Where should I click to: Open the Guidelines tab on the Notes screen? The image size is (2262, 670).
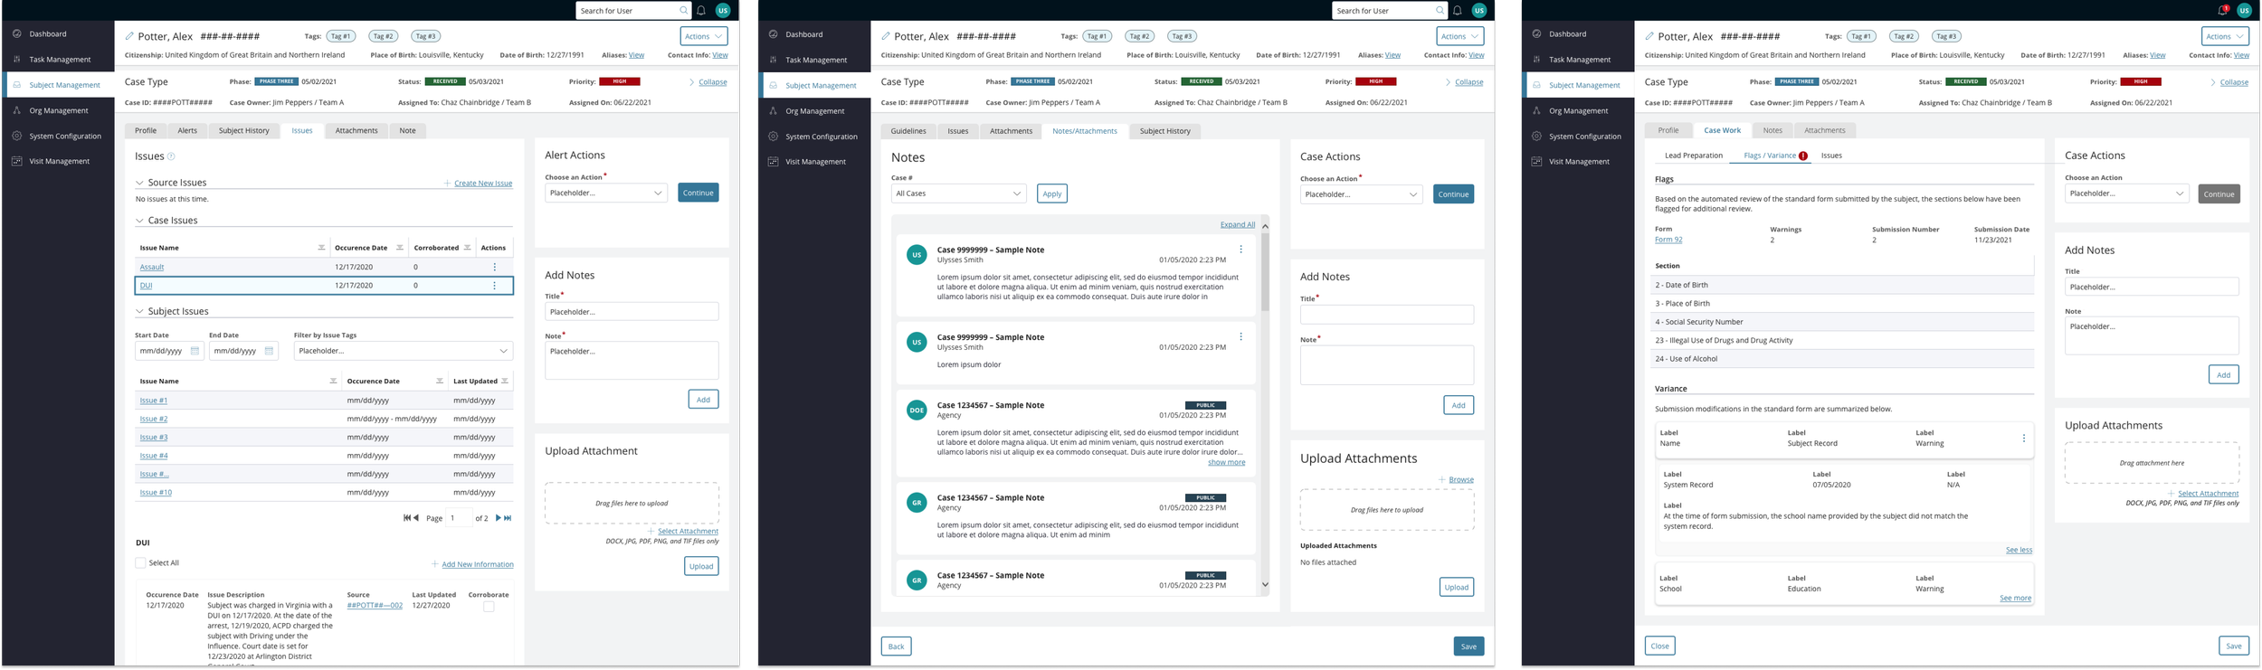(908, 131)
